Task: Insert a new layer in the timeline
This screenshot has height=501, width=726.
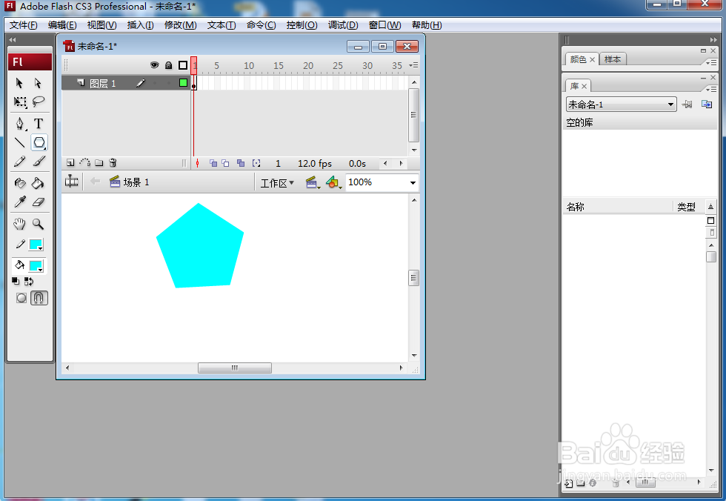Action: click(70, 162)
